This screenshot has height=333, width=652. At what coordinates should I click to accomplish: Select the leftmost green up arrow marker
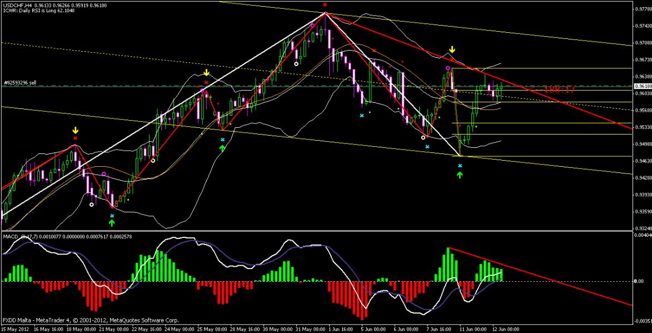(112, 223)
